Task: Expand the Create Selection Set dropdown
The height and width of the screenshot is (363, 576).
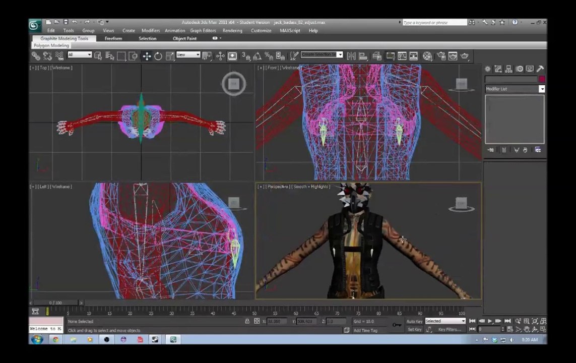Action: (x=340, y=55)
